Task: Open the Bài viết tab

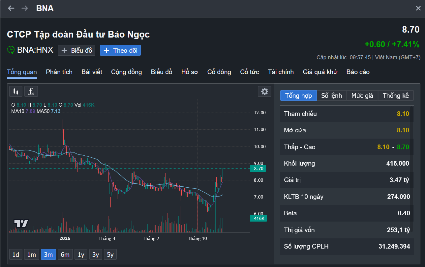Action: tap(92, 72)
